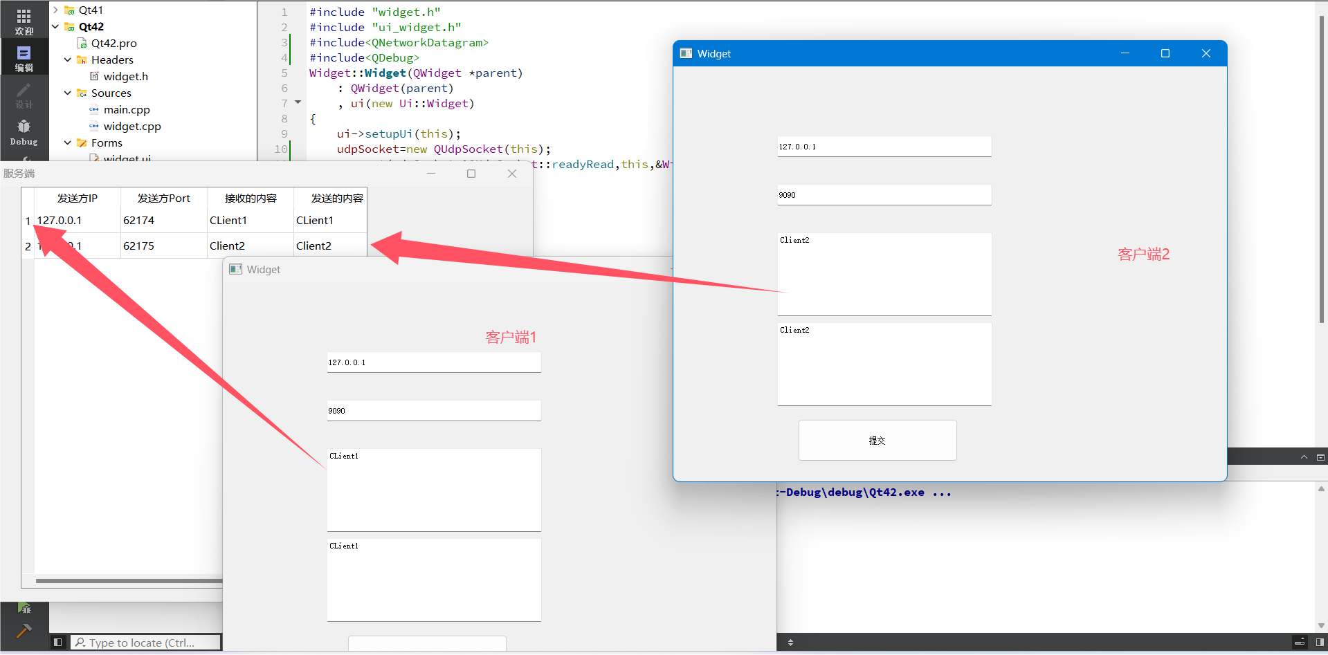This screenshot has height=655, width=1328.
Task: Click the 发送方Port column header
Action: click(x=164, y=198)
